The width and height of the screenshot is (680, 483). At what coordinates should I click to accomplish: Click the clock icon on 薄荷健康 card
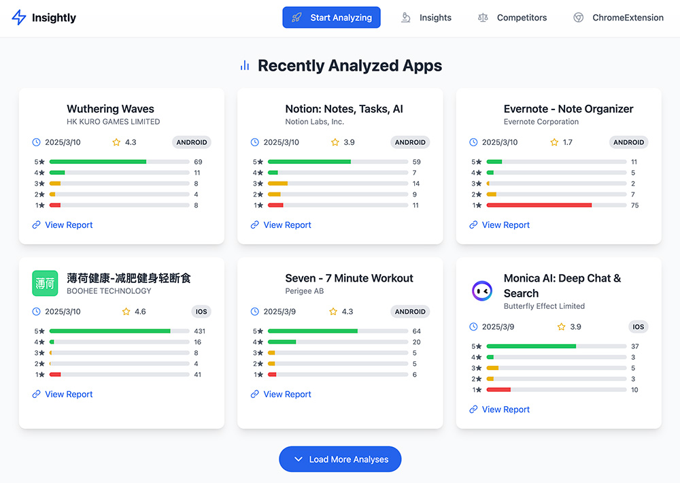tap(37, 312)
